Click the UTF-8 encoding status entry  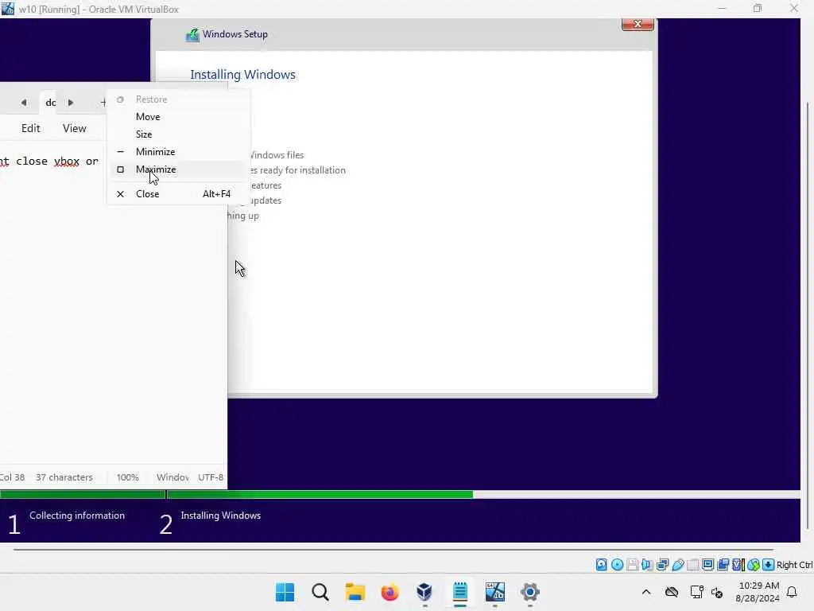pyautogui.click(x=211, y=477)
